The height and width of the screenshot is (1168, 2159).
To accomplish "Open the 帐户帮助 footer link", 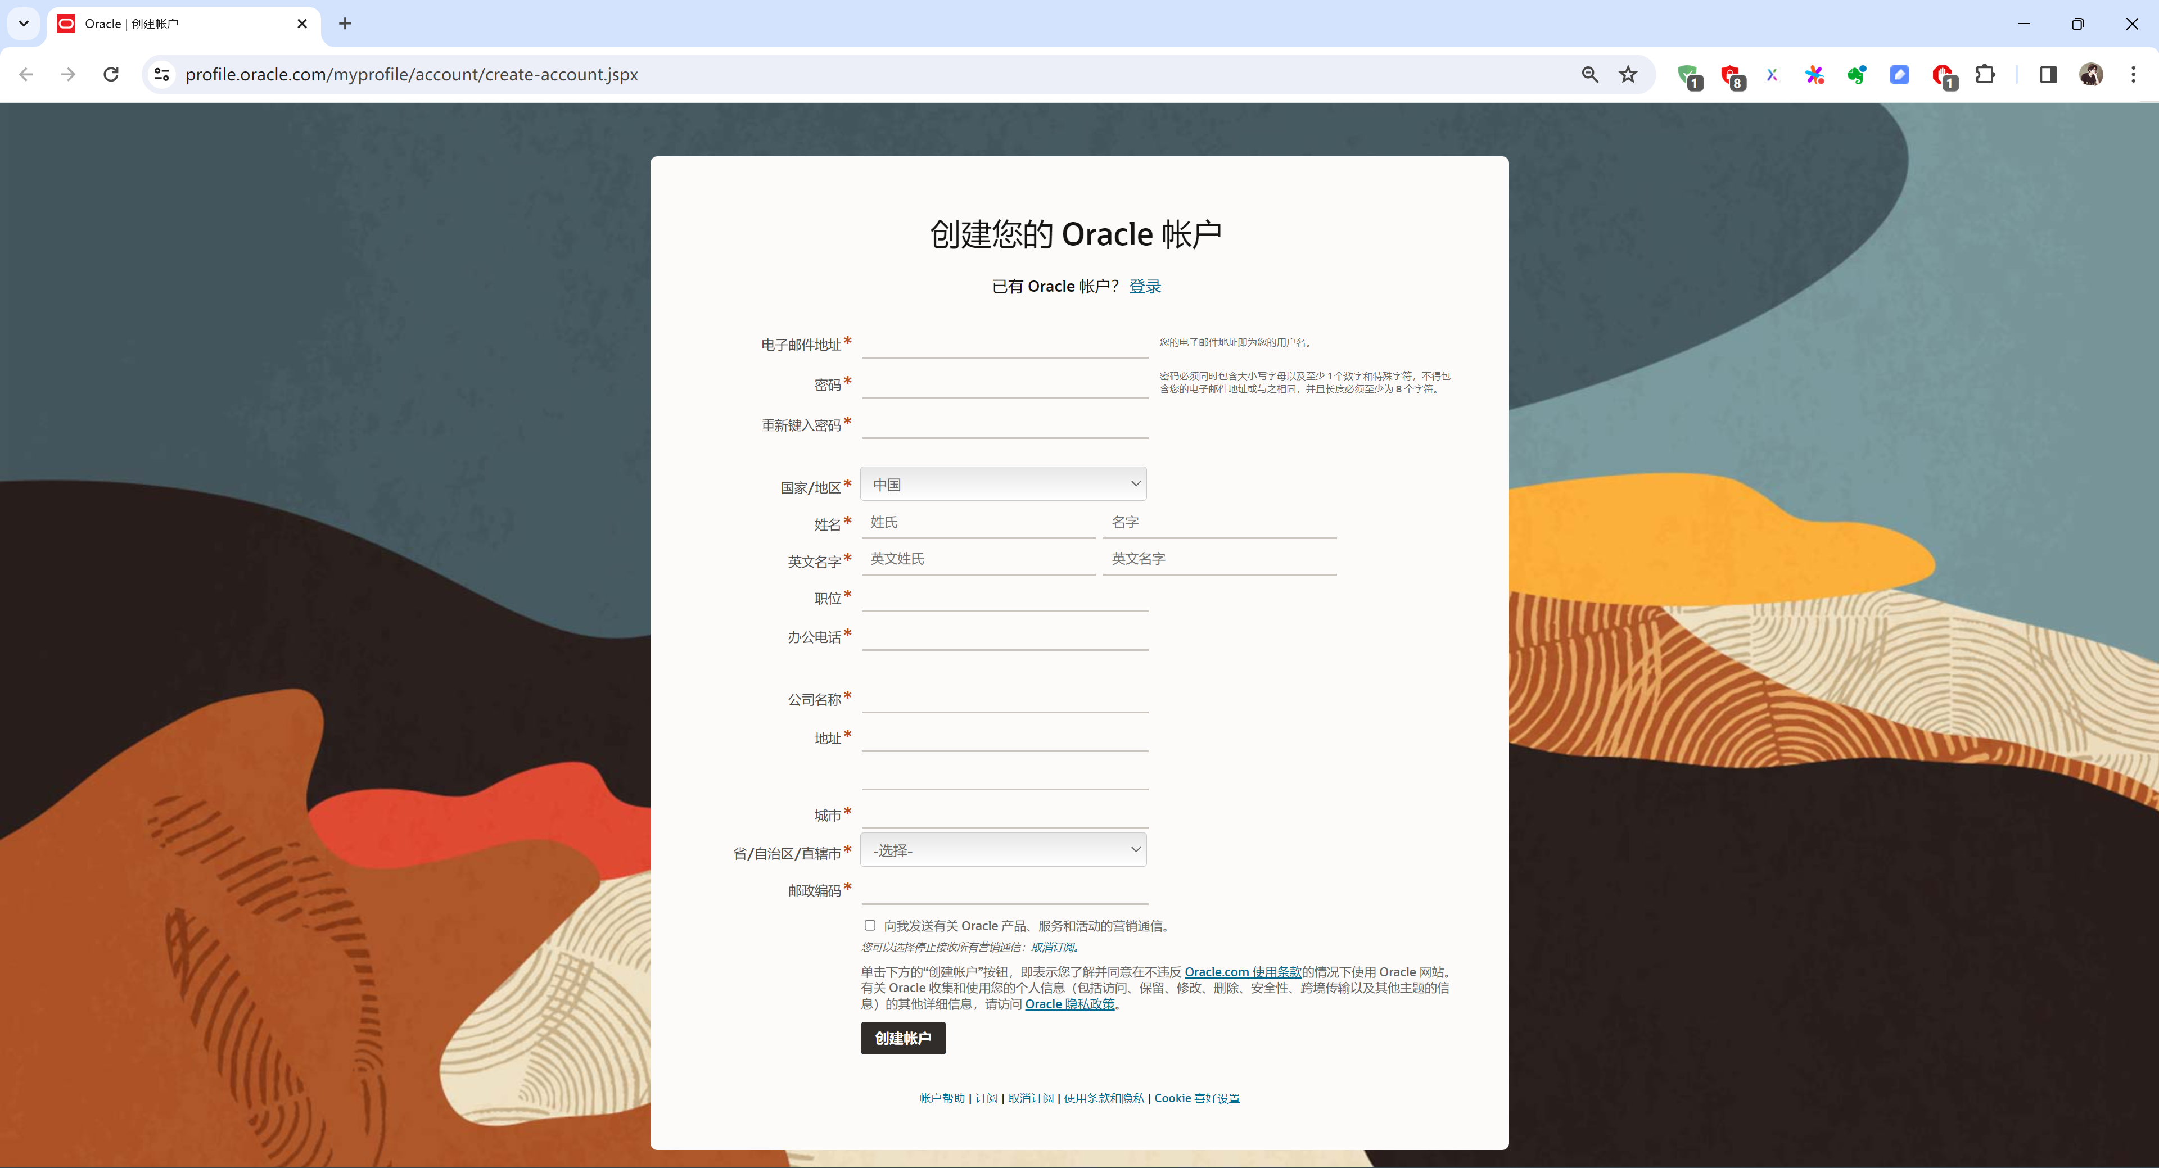I will pyautogui.click(x=941, y=1098).
